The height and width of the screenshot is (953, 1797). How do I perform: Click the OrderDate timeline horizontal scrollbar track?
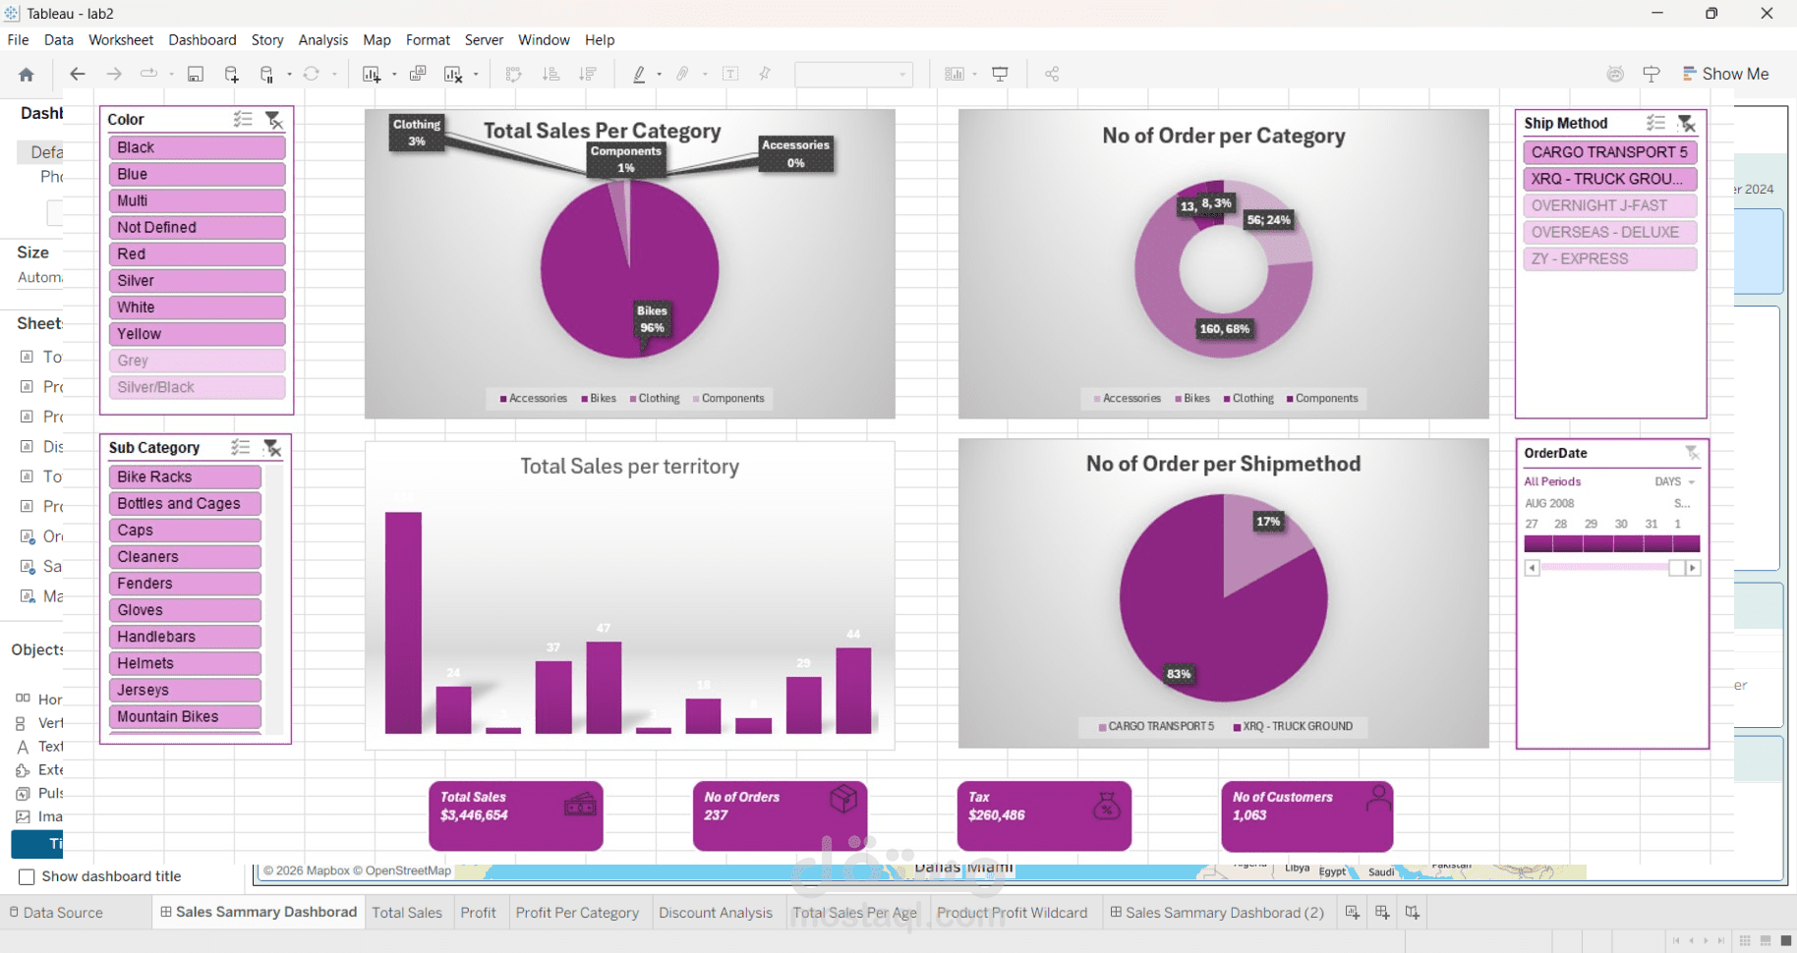1604,568
